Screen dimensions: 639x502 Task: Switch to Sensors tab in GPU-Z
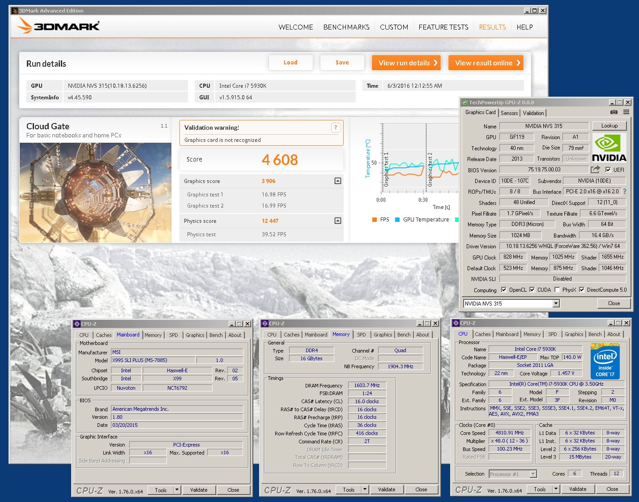(509, 113)
